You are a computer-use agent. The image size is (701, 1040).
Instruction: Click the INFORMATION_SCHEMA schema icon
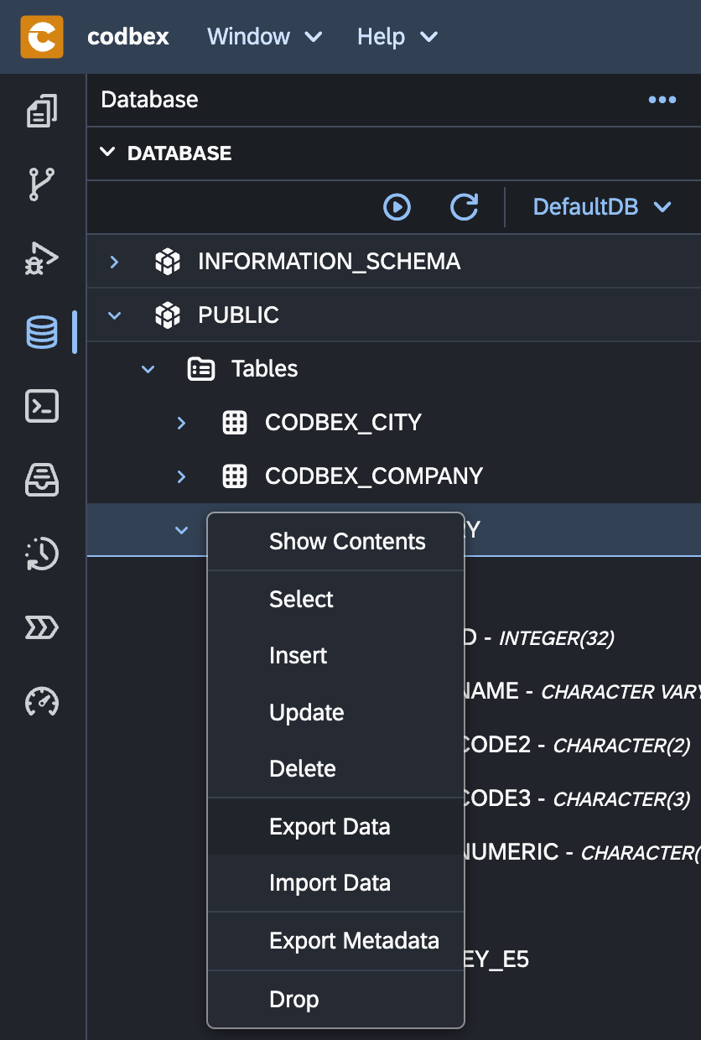(x=168, y=262)
